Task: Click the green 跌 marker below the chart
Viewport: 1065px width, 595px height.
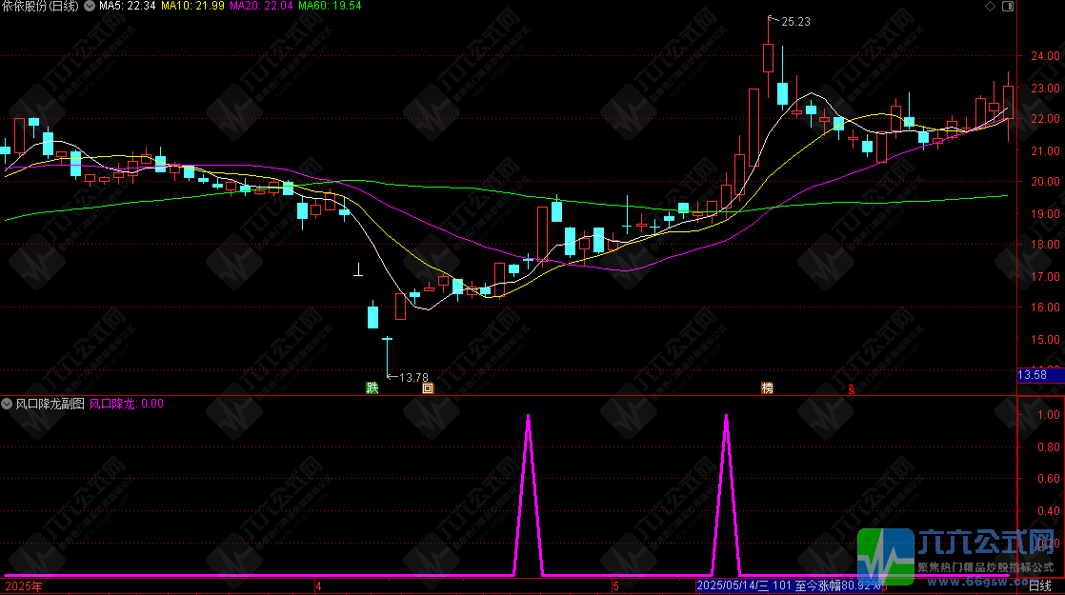Action: (372, 388)
